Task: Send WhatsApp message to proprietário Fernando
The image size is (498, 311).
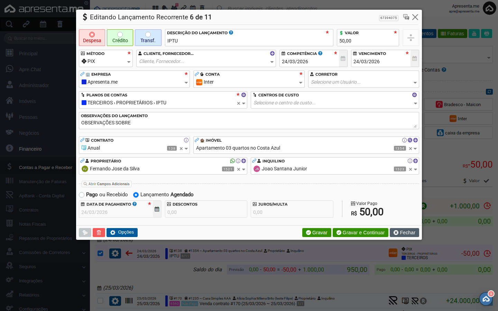Action: click(232, 161)
